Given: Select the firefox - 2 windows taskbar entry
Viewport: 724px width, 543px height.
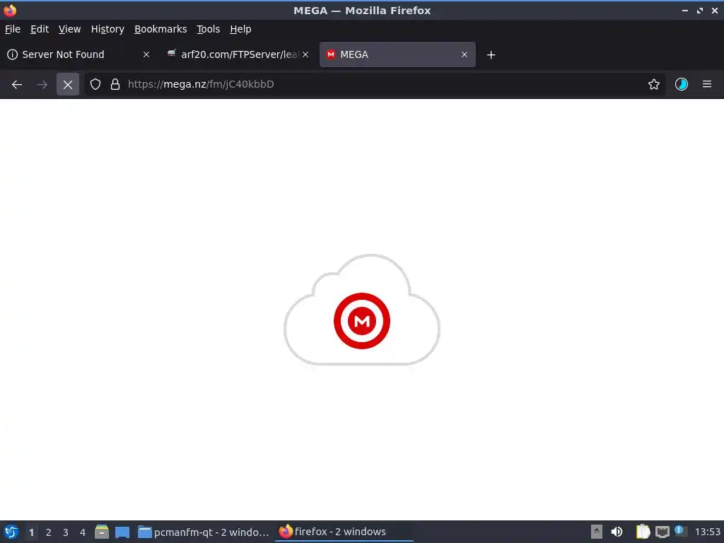Looking at the screenshot, I should coord(344,532).
